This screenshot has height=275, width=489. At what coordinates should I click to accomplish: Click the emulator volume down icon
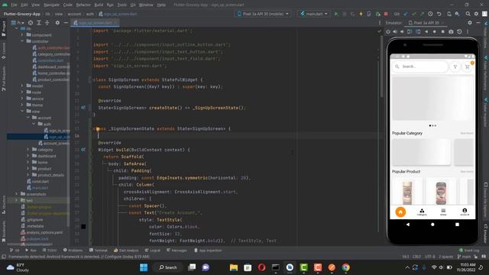403,31
